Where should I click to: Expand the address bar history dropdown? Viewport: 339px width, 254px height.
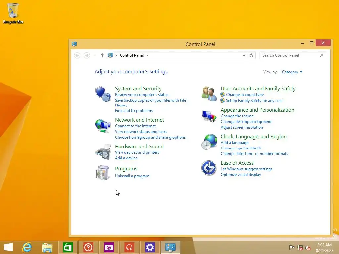pos(244,55)
